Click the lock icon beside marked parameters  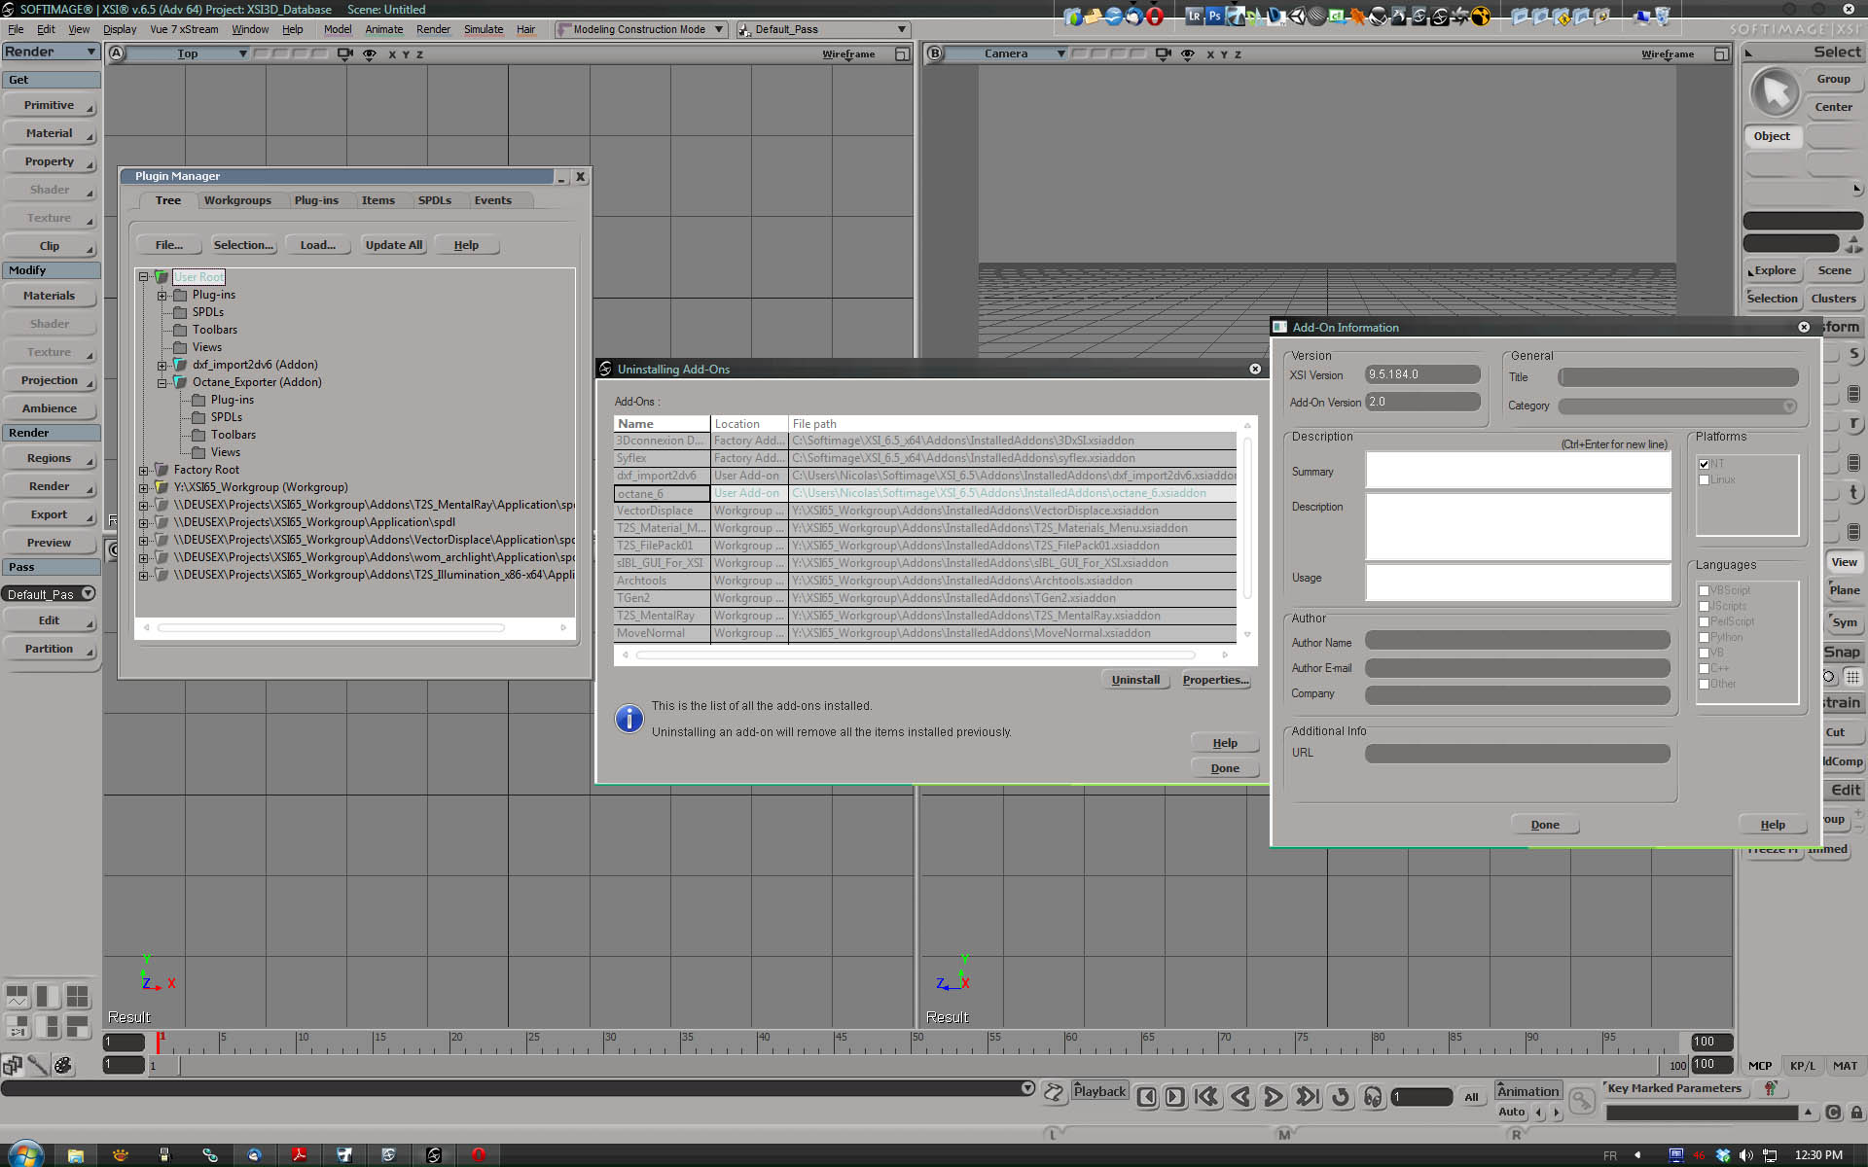[1856, 1113]
